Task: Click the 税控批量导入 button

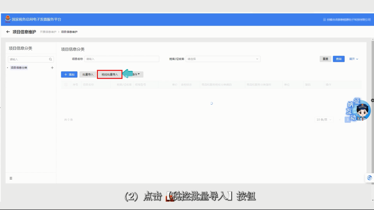Action: pyautogui.click(x=110, y=74)
